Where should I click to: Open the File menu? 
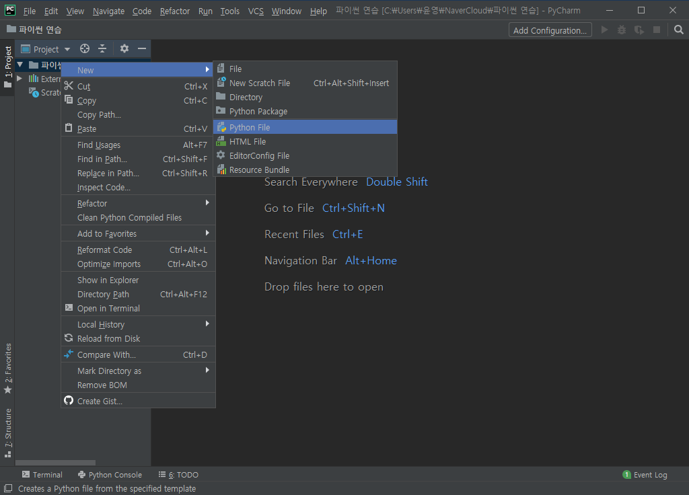[x=30, y=11]
